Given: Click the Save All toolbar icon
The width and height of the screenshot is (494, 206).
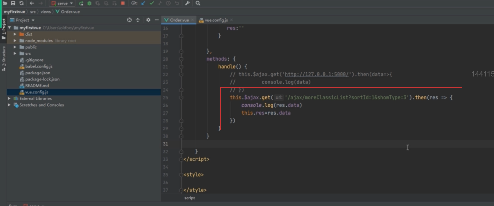Looking at the screenshot, I should pyautogui.click(x=13, y=3).
